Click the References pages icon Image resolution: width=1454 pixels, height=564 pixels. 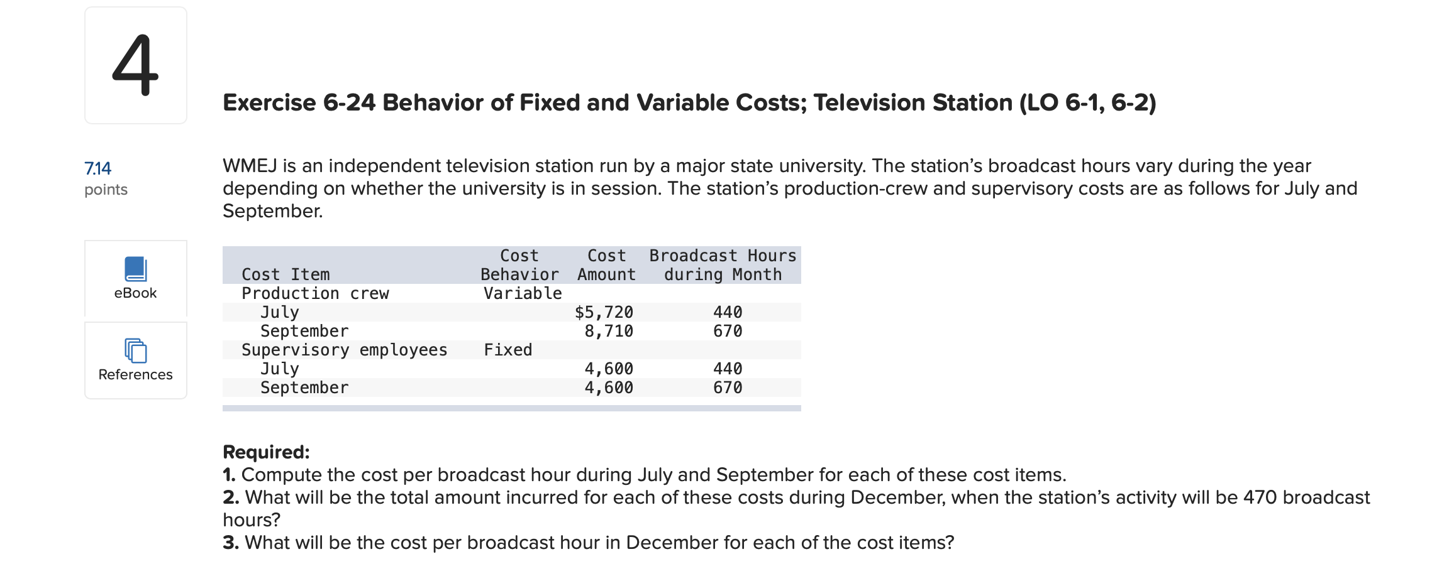pyautogui.click(x=134, y=352)
